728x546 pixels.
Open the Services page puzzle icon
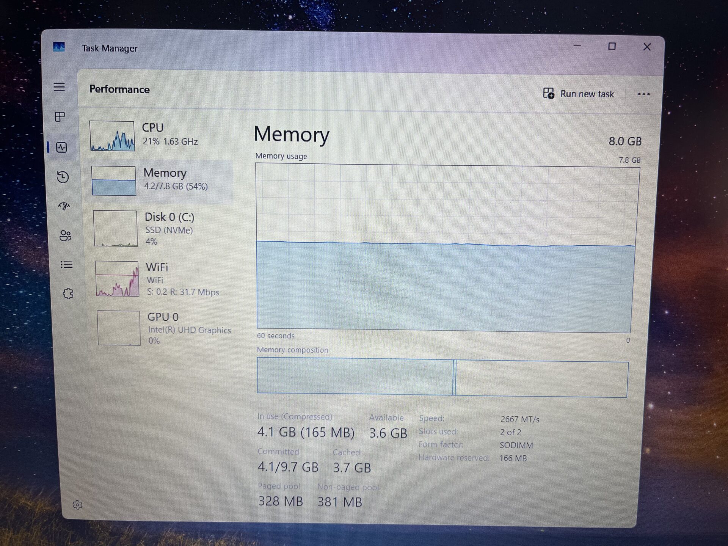(68, 293)
